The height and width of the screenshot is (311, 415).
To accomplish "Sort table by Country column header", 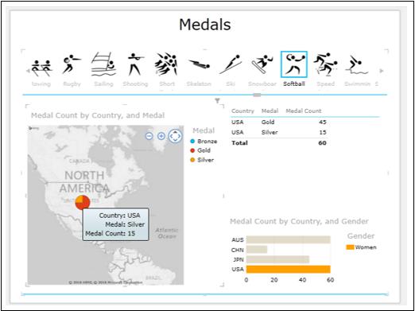I will pos(242,111).
